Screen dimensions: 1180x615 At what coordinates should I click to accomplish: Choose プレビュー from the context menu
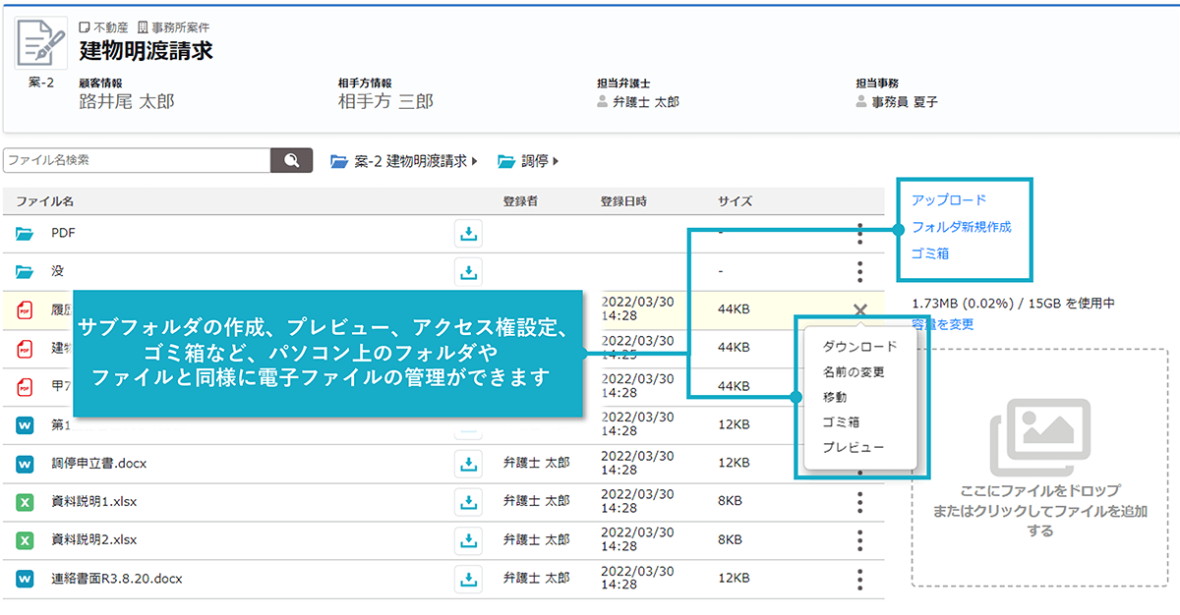tap(854, 447)
